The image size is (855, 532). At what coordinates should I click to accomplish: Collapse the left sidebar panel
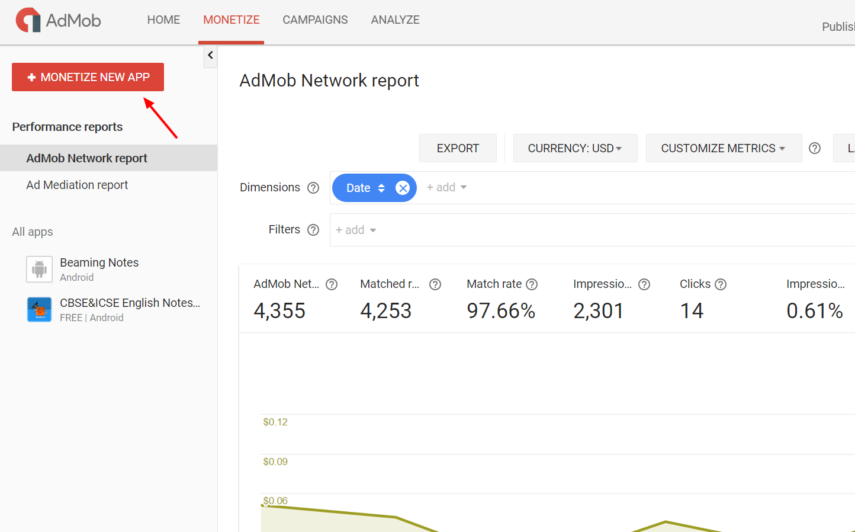click(210, 56)
